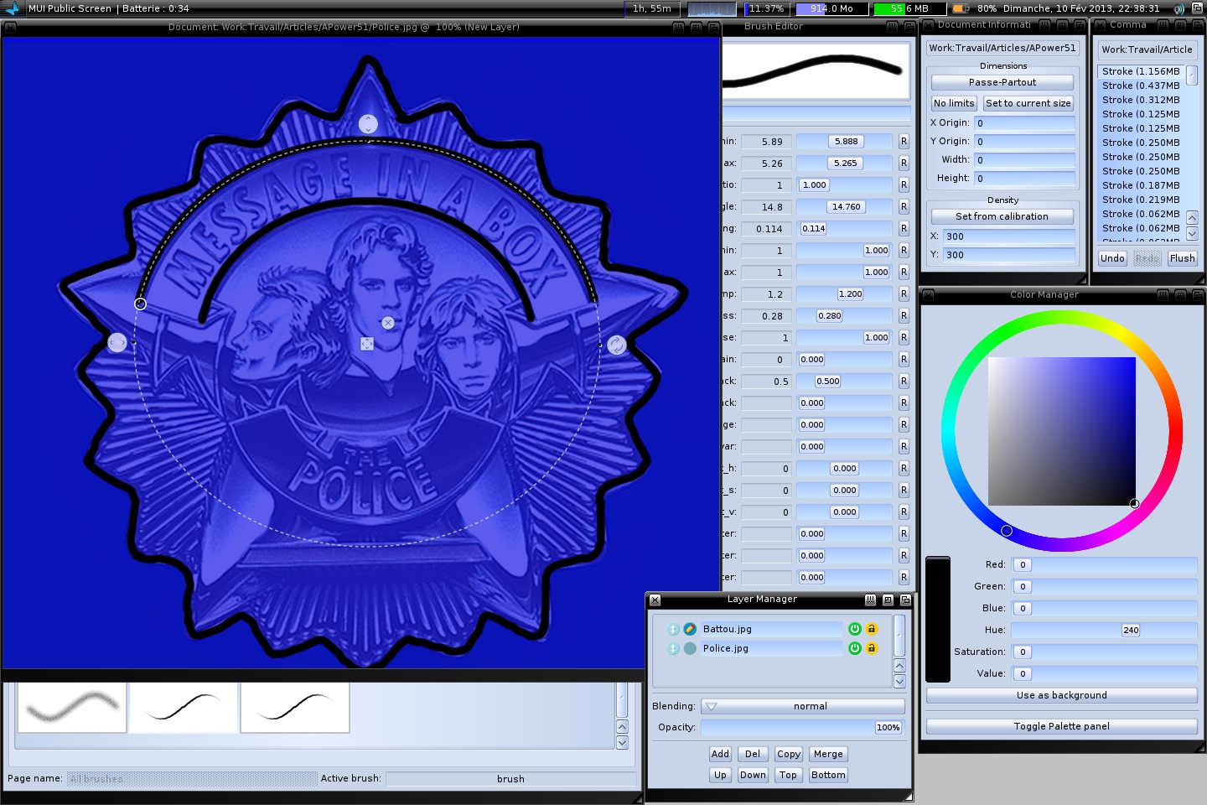Click the Density Y field showing 300

1009,255
